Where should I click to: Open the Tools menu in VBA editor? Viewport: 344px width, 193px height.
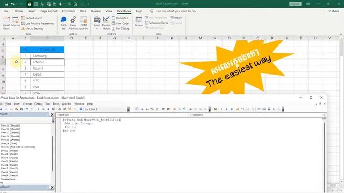[x=56, y=103]
